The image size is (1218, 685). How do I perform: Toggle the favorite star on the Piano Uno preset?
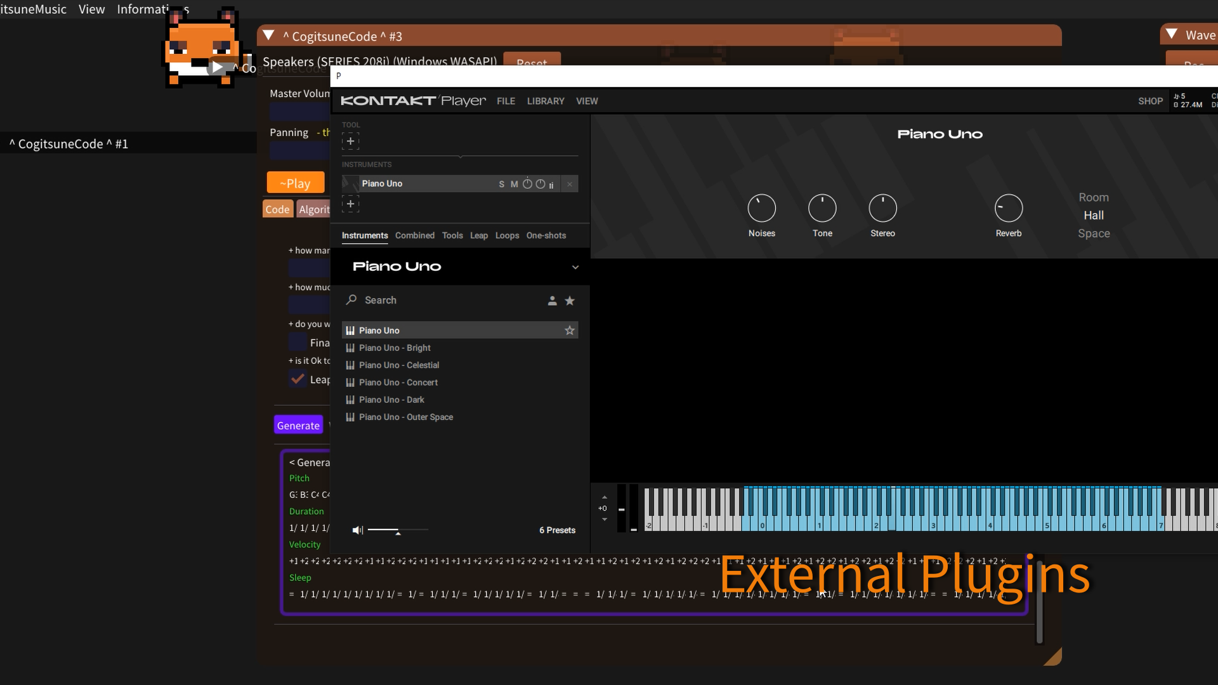(x=569, y=330)
